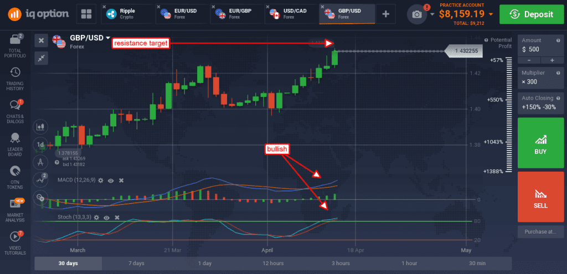Screen dimensions: 567x274
Task: Click the iq option logo
Action: point(38,14)
